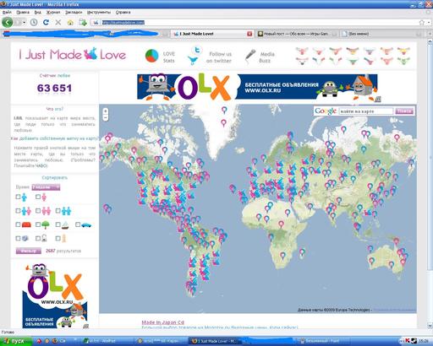Switch to the I Just Made Love tab

(x=211, y=34)
